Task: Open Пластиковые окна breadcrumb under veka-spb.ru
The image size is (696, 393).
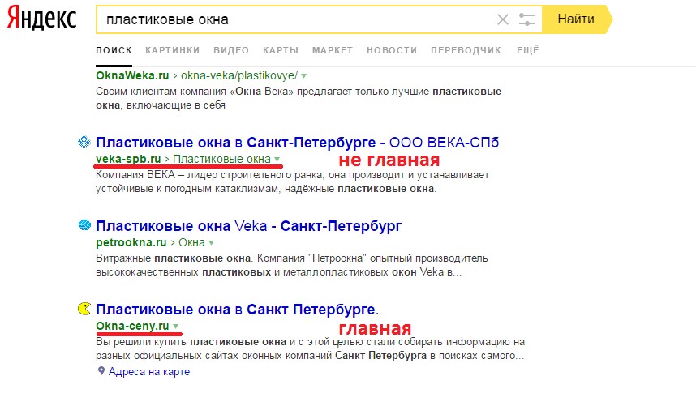Action: coord(221,159)
